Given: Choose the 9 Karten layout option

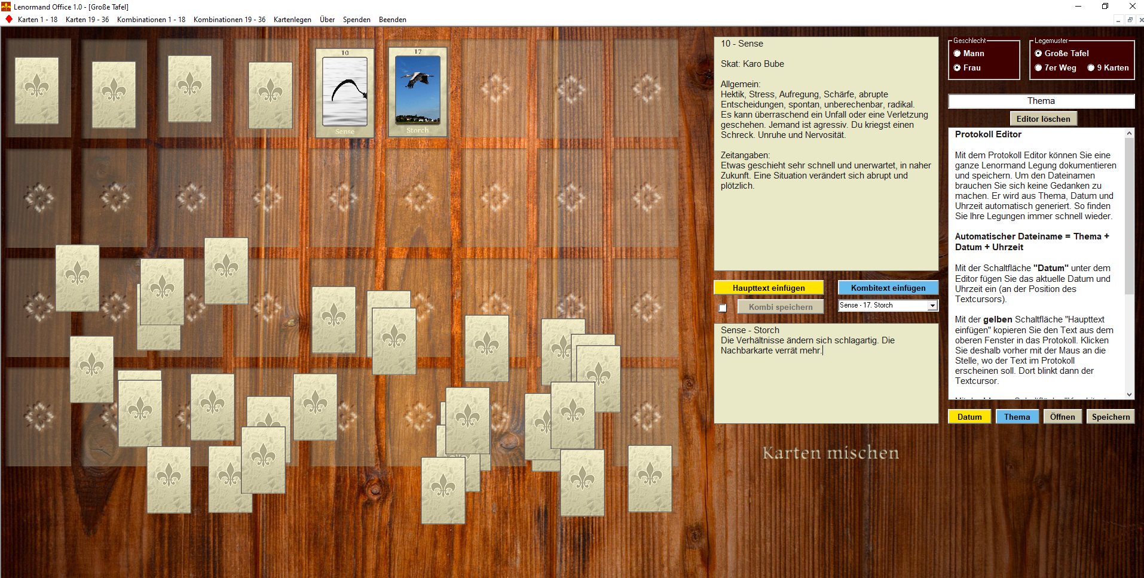Looking at the screenshot, I should [x=1091, y=67].
